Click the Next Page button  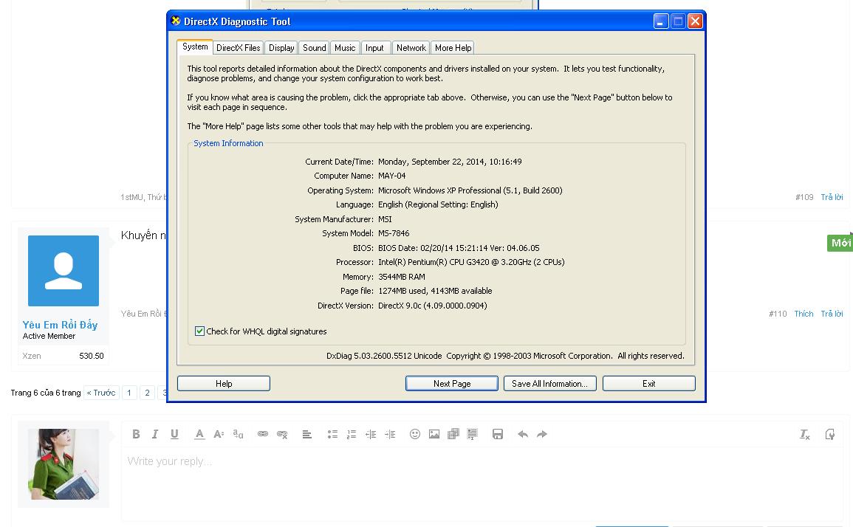point(451,384)
